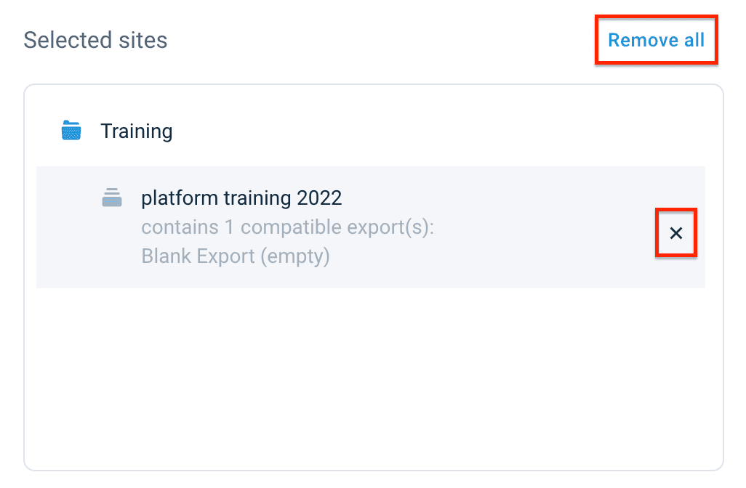Select the platform training 2022 site name

coord(241,198)
